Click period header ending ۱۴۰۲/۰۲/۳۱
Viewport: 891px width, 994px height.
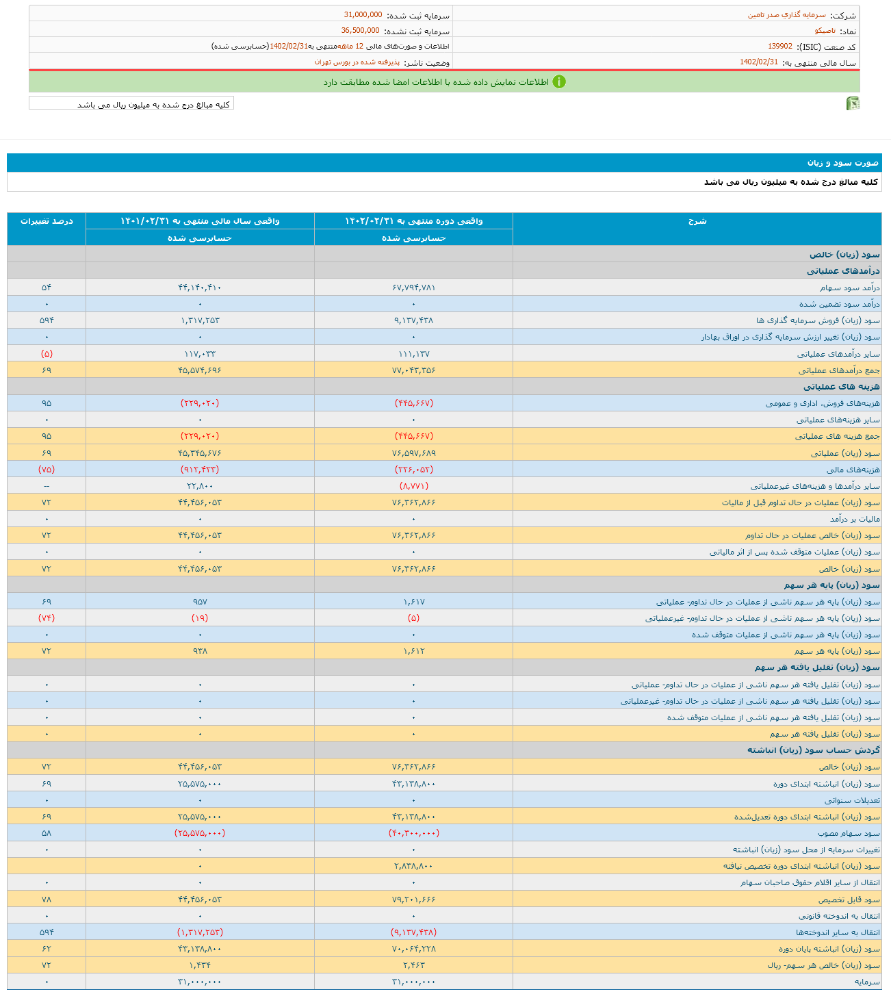coord(413,220)
